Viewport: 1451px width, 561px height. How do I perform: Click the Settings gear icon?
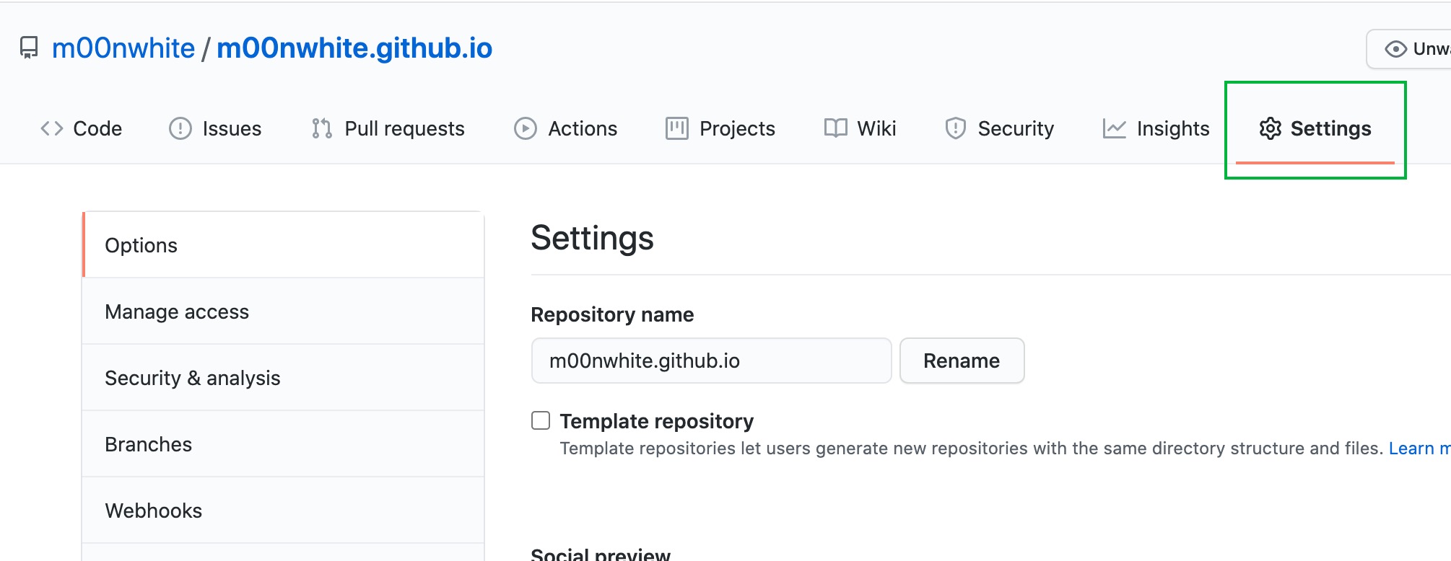(1271, 128)
